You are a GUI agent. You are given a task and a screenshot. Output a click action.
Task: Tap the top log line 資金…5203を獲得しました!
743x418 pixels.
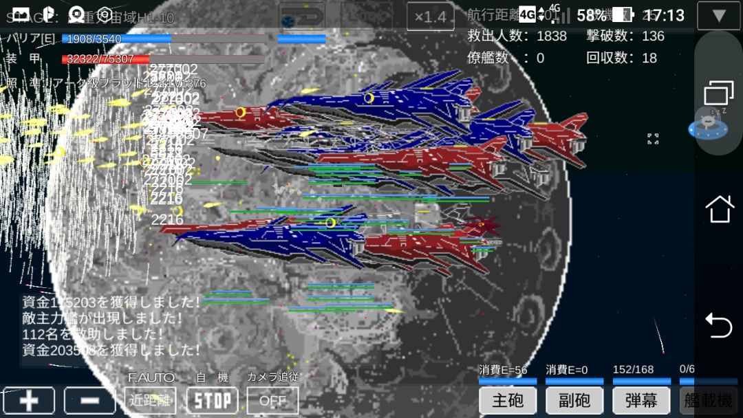[111, 302]
